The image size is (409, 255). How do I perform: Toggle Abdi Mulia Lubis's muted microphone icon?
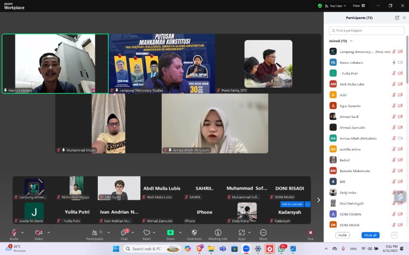click(x=394, y=84)
